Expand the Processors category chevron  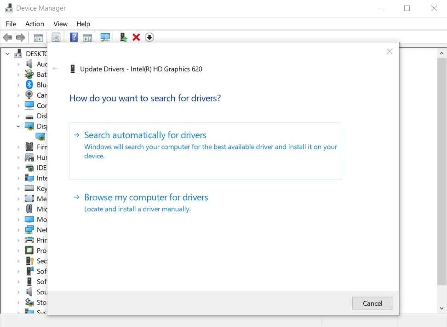(x=18, y=251)
